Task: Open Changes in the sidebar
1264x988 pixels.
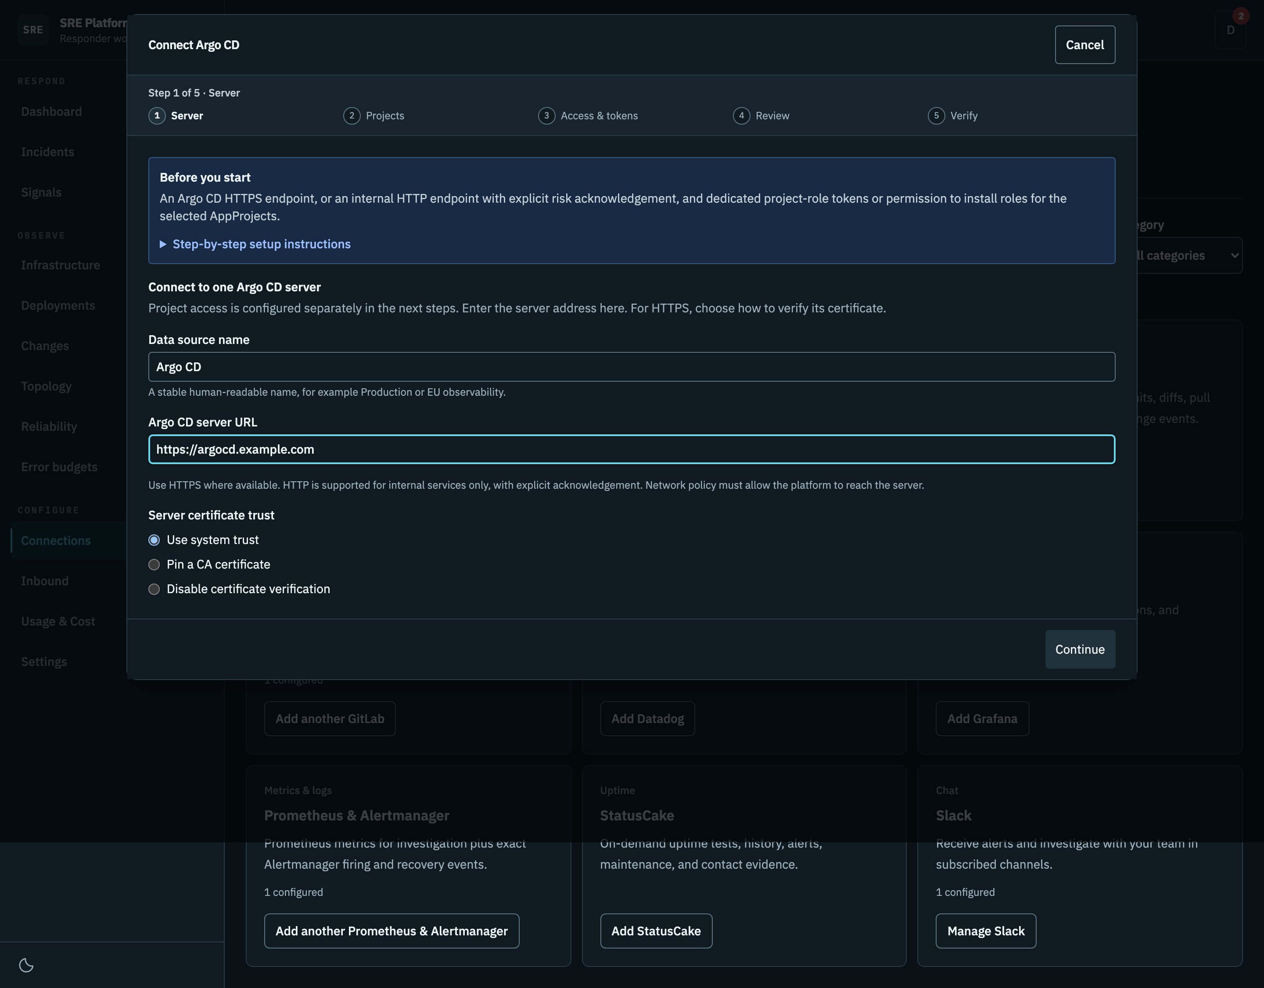Action: [x=45, y=346]
